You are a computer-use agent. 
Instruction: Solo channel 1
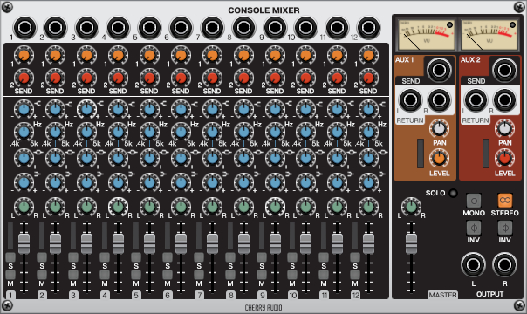[10, 257]
